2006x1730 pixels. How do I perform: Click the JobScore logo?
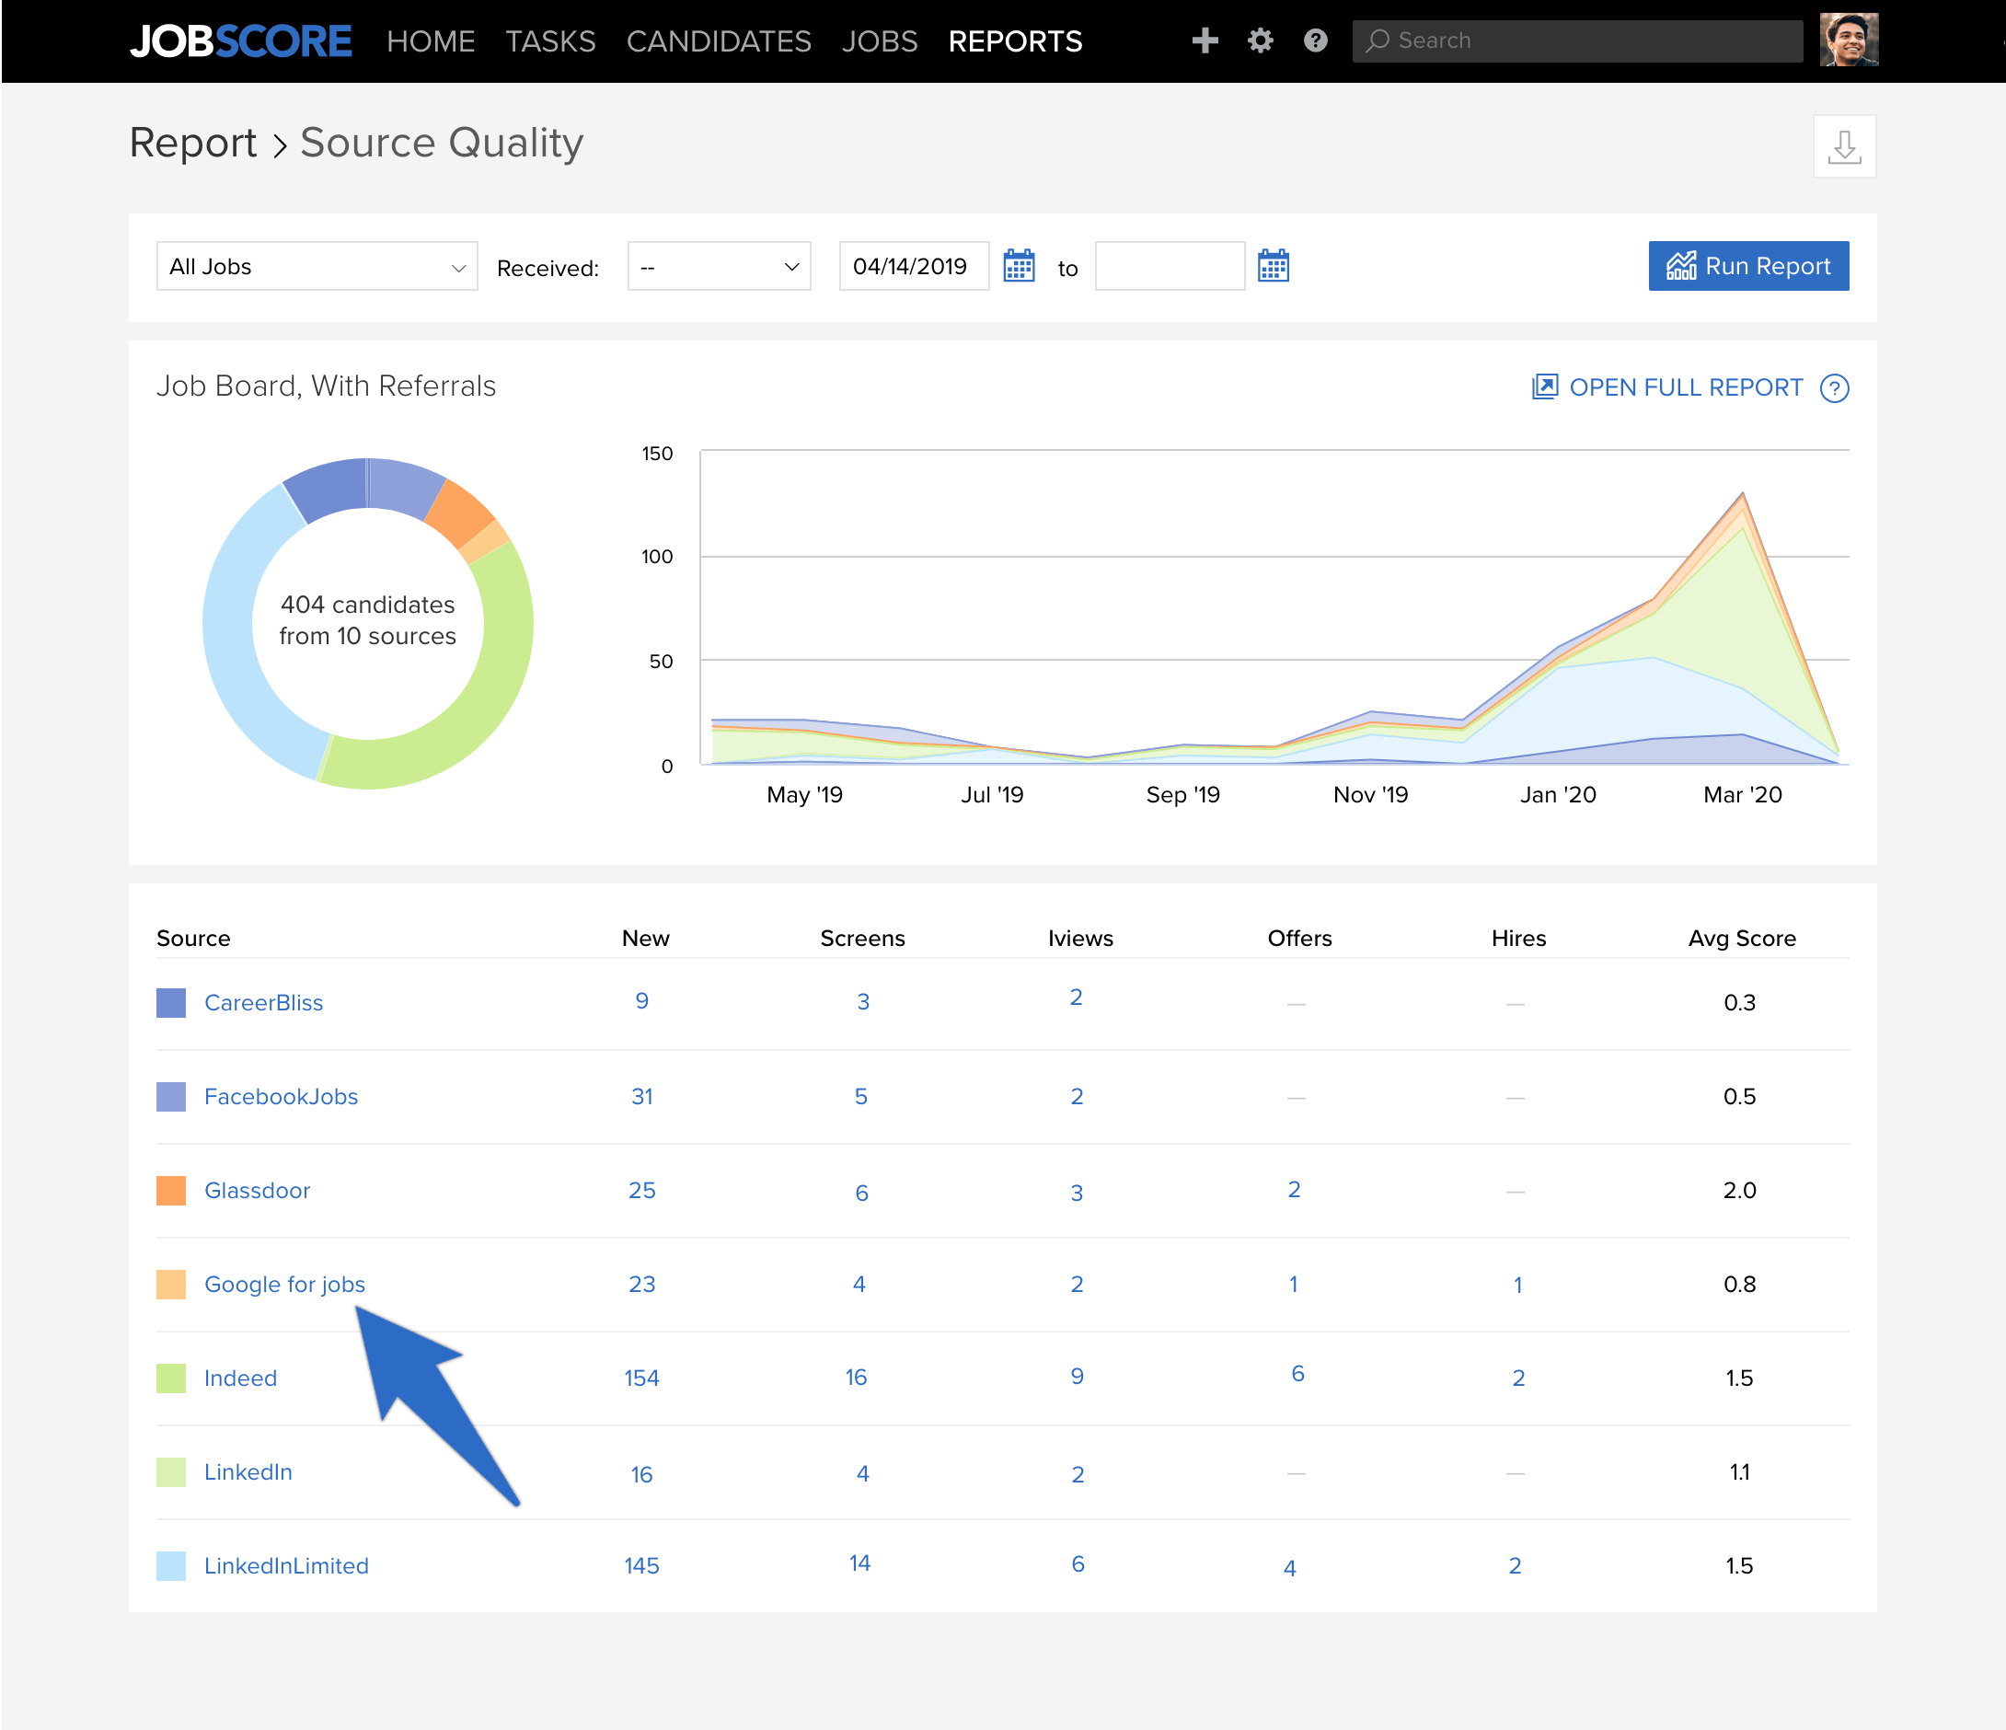coord(240,40)
